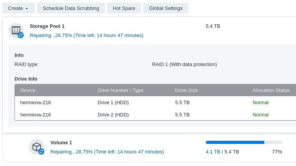
Task: Click the Storage Pool 1 drive icon
Action: 15,30
